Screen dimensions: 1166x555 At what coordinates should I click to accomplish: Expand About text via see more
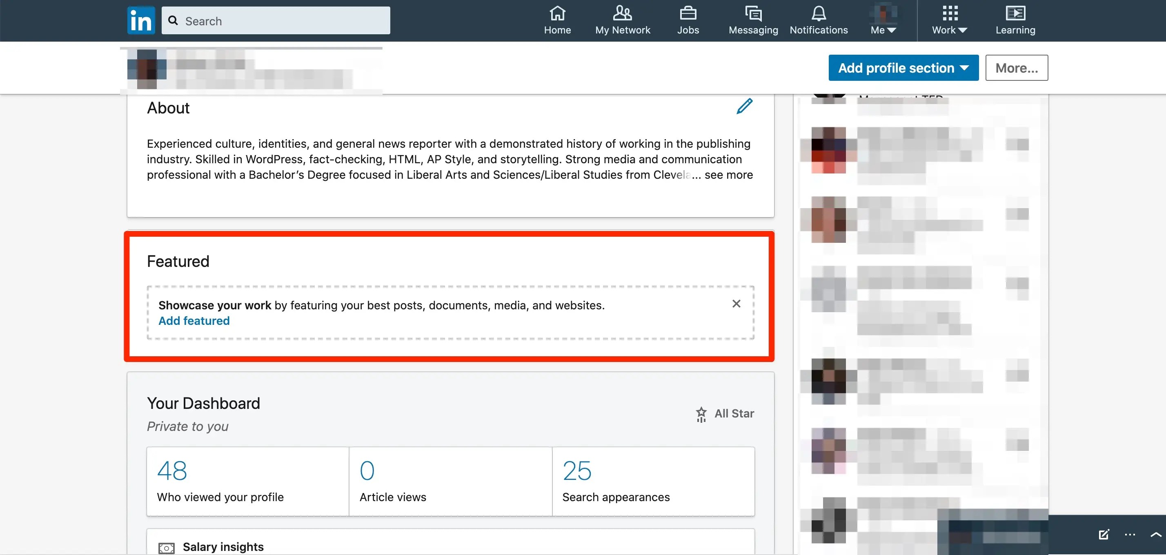point(728,175)
